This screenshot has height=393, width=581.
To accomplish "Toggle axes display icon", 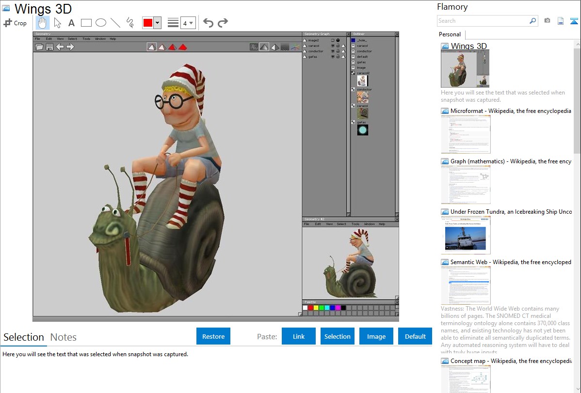I will point(295,47).
